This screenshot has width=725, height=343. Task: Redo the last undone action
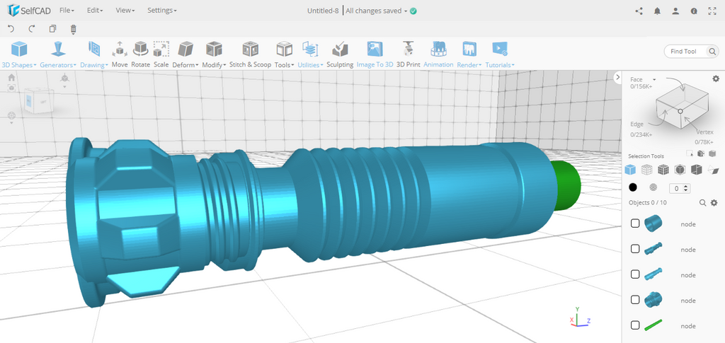pos(32,28)
